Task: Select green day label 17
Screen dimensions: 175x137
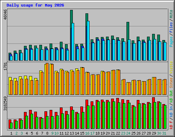Action: [x=92, y=133]
